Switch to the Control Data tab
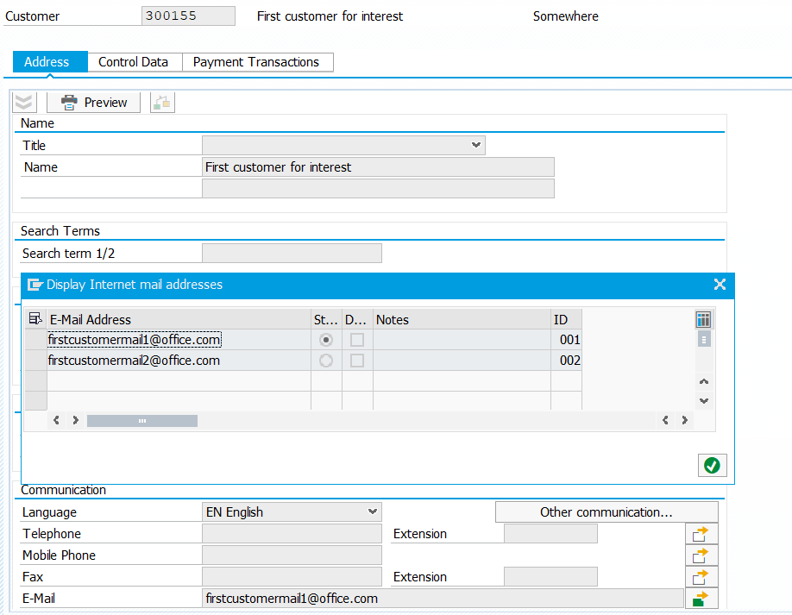 tap(134, 61)
